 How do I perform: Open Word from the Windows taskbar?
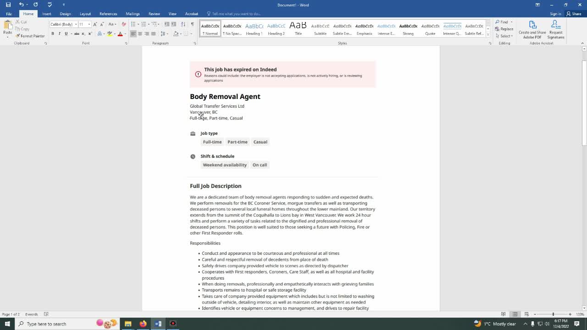(x=158, y=324)
